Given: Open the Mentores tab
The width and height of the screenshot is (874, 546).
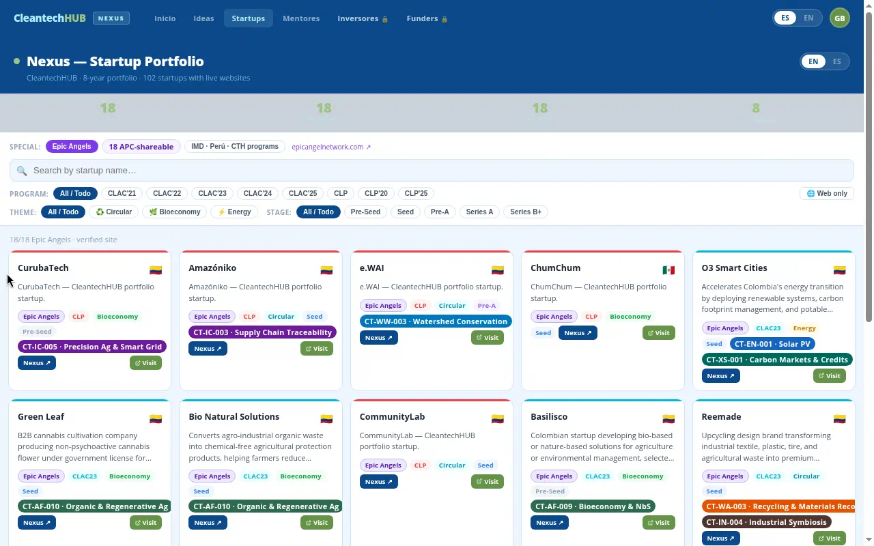Looking at the screenshot, I should click(x=301, y=18).
